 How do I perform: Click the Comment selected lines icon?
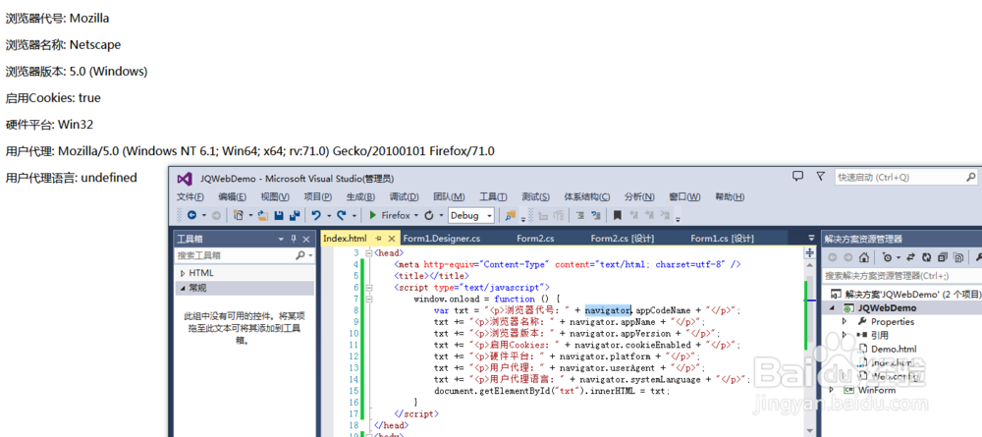pos(580,215)
